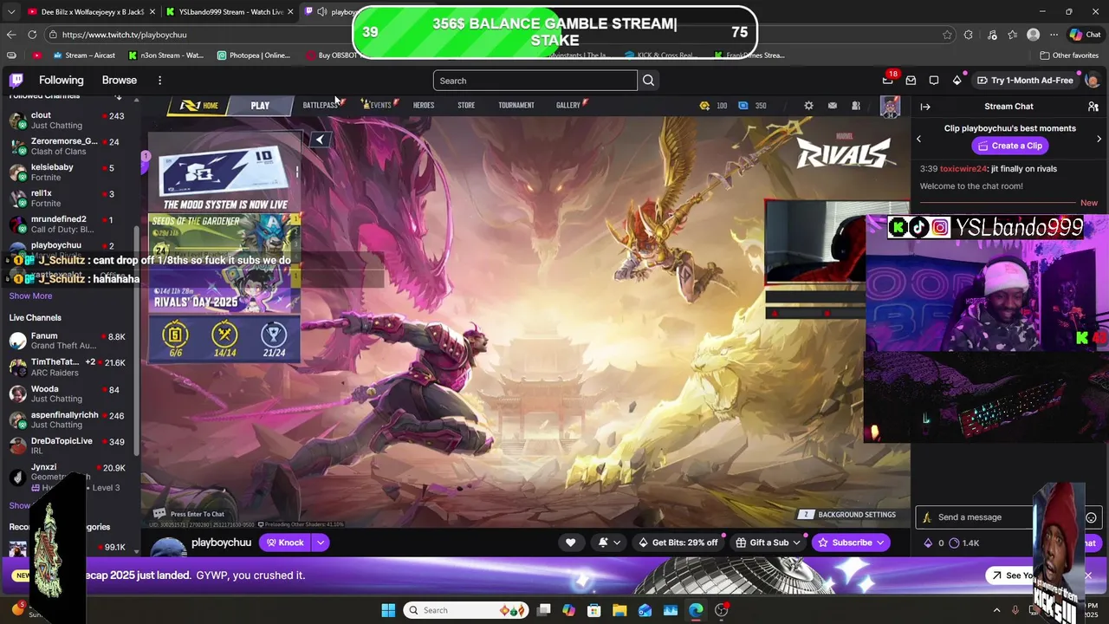Click BACKGROUND SETTINGS in game
Image resolution: width=1109 pixels, height=624 pixels.
tap(847, 514)
